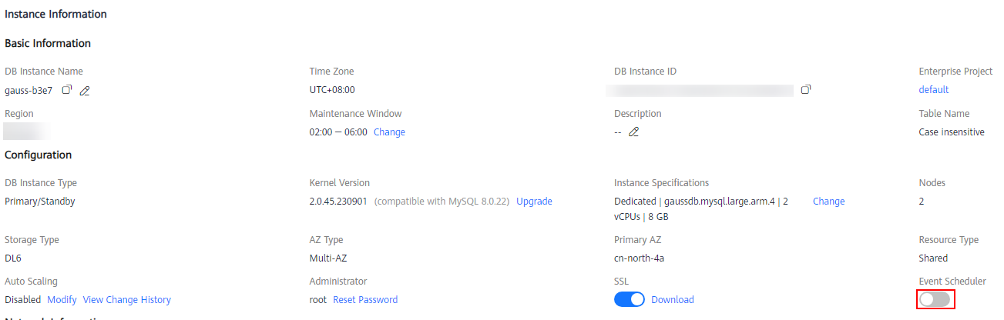Click the Basic Information section heading
1004x320 pixels.
[x=48, y=43]
